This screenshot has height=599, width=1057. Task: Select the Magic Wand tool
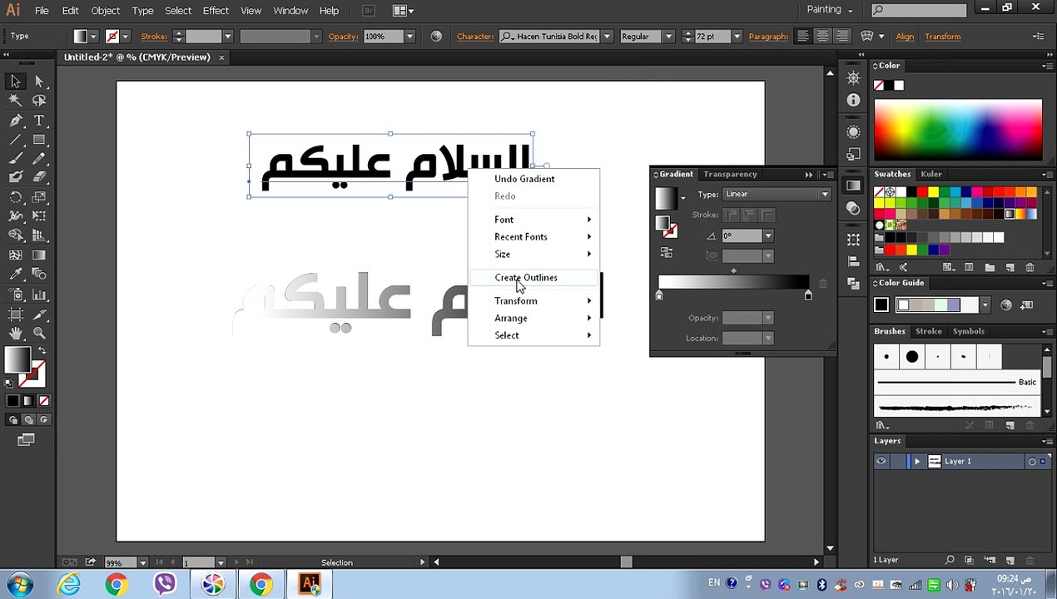point(15,100)
